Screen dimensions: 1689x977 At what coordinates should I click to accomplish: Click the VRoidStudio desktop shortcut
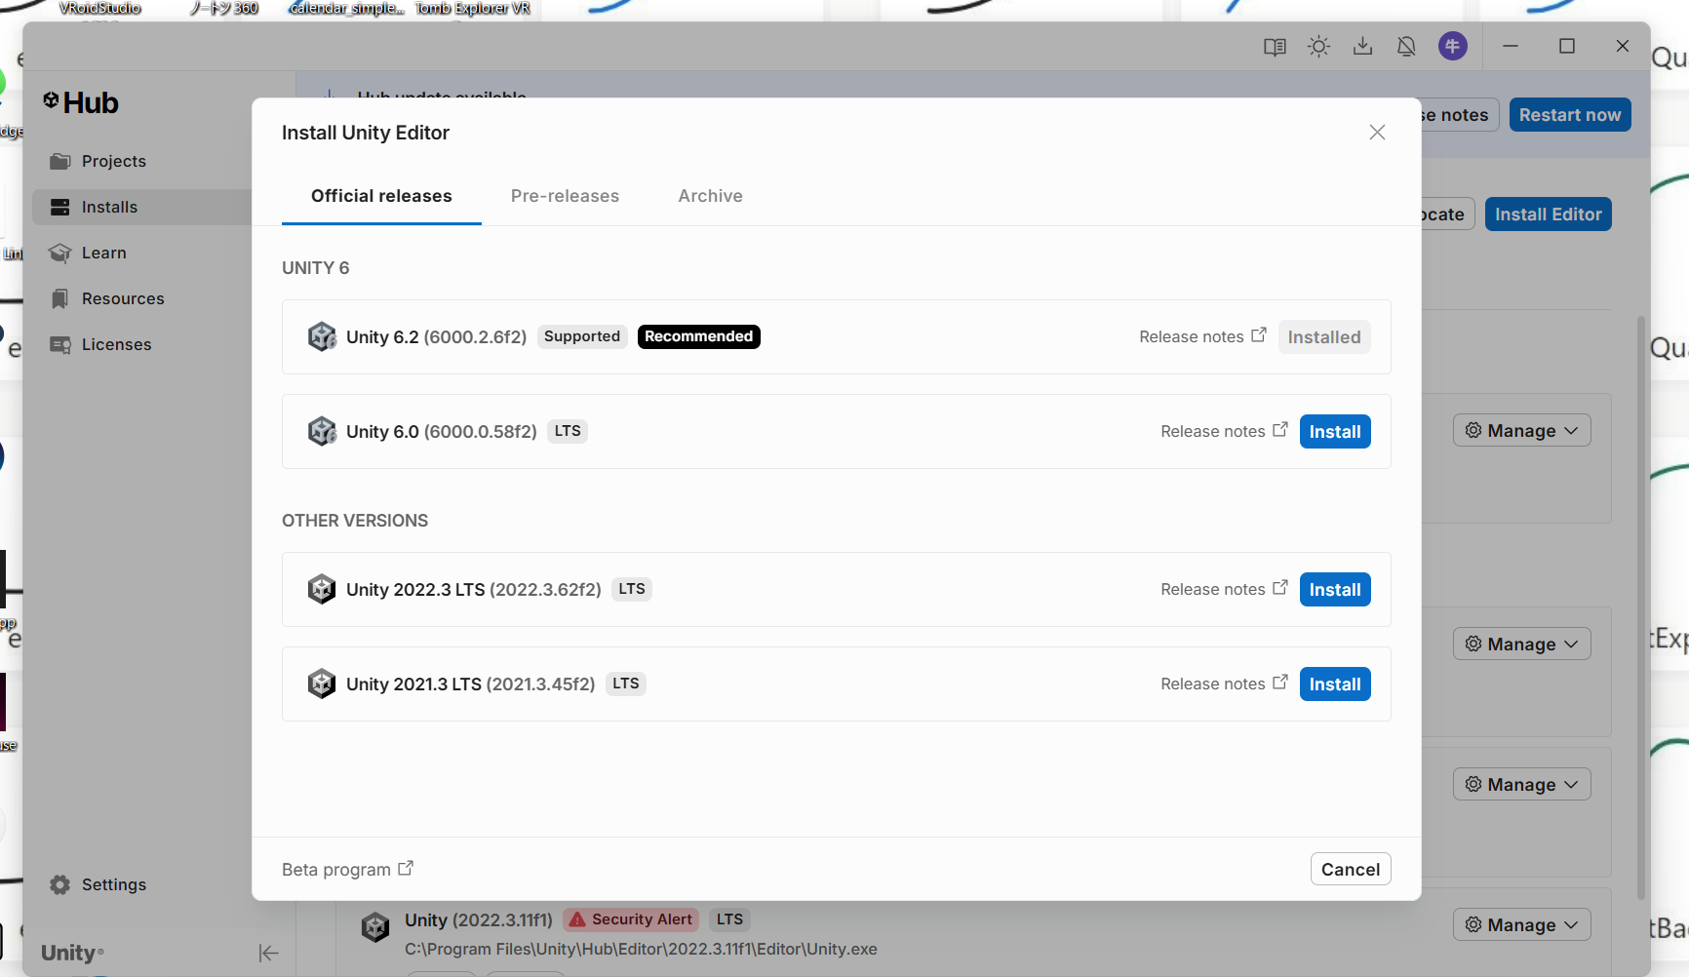click(100, 9)
